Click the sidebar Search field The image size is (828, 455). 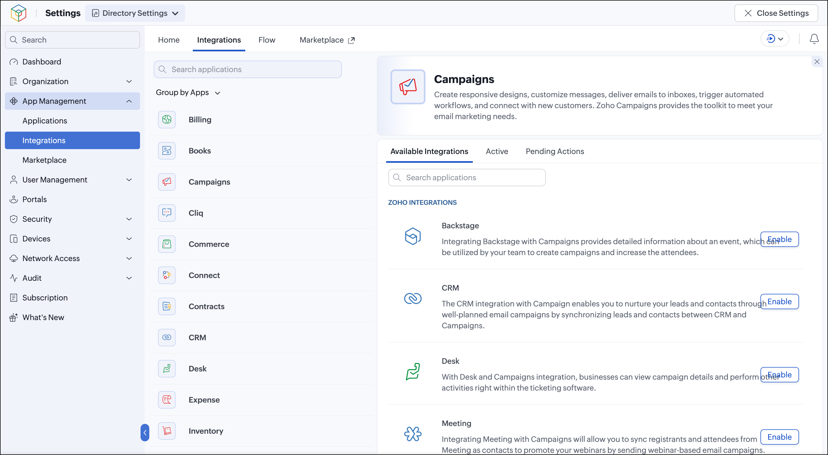(73, 40)
